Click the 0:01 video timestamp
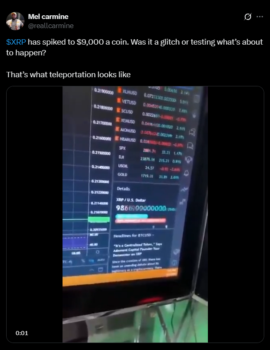 pyautogui.click(x=22, y=333)
